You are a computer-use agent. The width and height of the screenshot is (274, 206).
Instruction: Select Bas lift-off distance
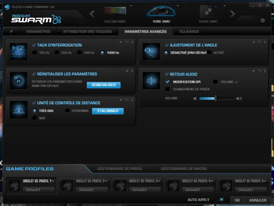pos(35,118)
